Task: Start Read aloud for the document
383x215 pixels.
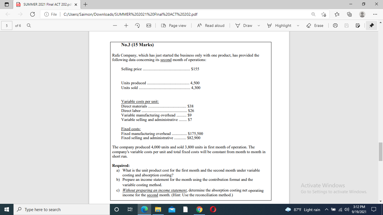Action: (211, 25)
